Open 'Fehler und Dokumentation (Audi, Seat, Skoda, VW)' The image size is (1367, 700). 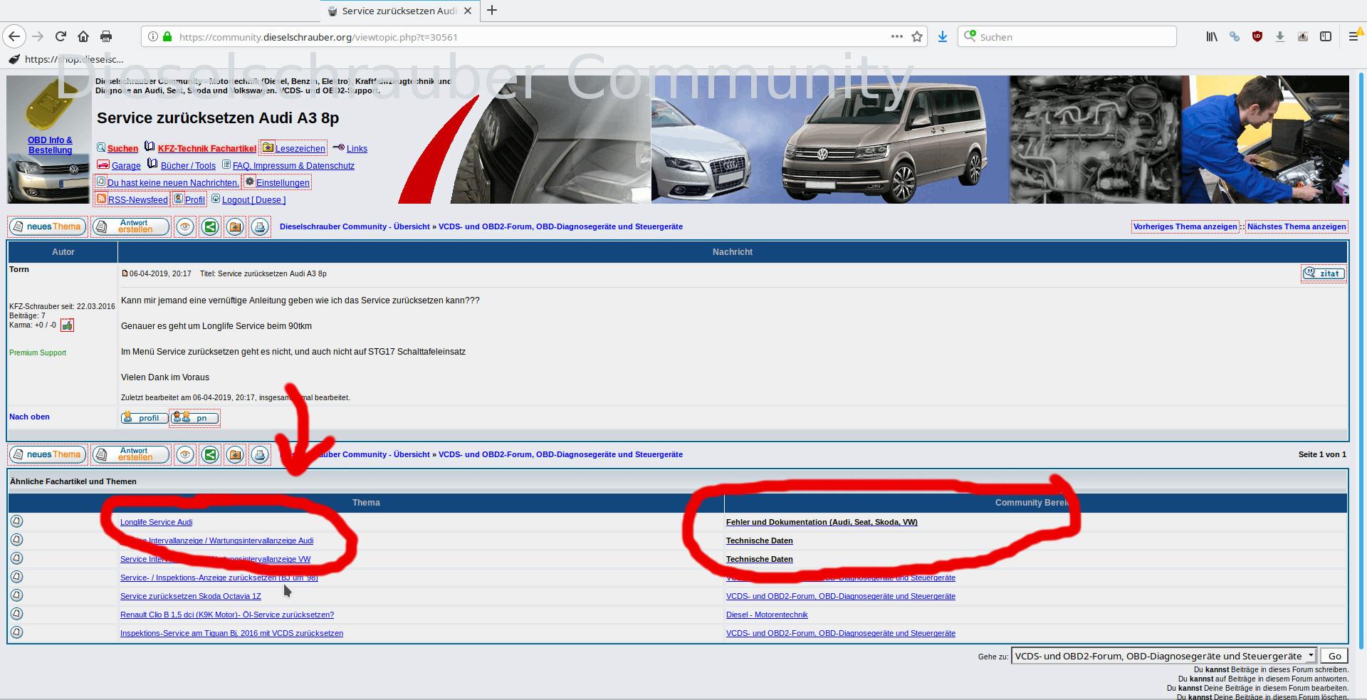coord(822,523)
